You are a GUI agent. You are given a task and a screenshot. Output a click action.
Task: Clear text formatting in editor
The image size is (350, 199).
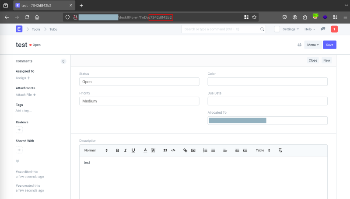click(x=280, y=150)
